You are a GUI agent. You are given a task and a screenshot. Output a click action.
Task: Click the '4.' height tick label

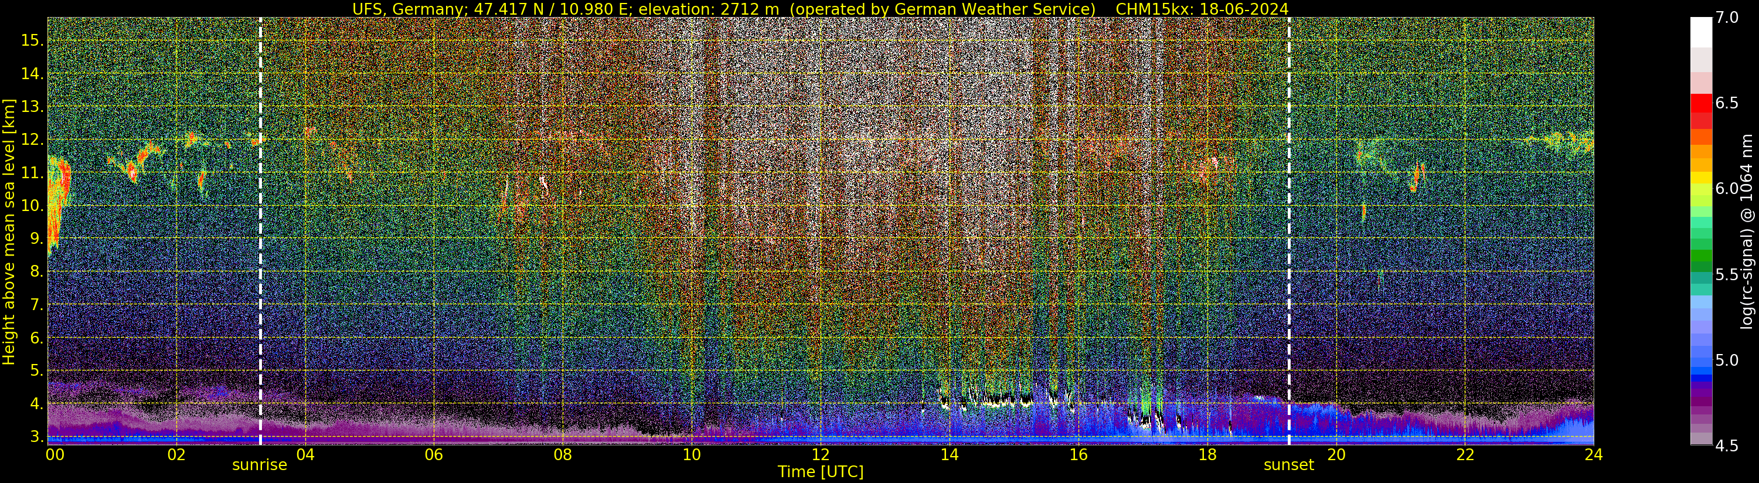[x=36, y=404]
